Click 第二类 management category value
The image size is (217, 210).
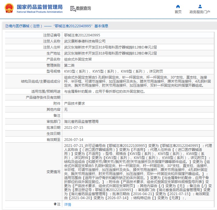point(69,65)
